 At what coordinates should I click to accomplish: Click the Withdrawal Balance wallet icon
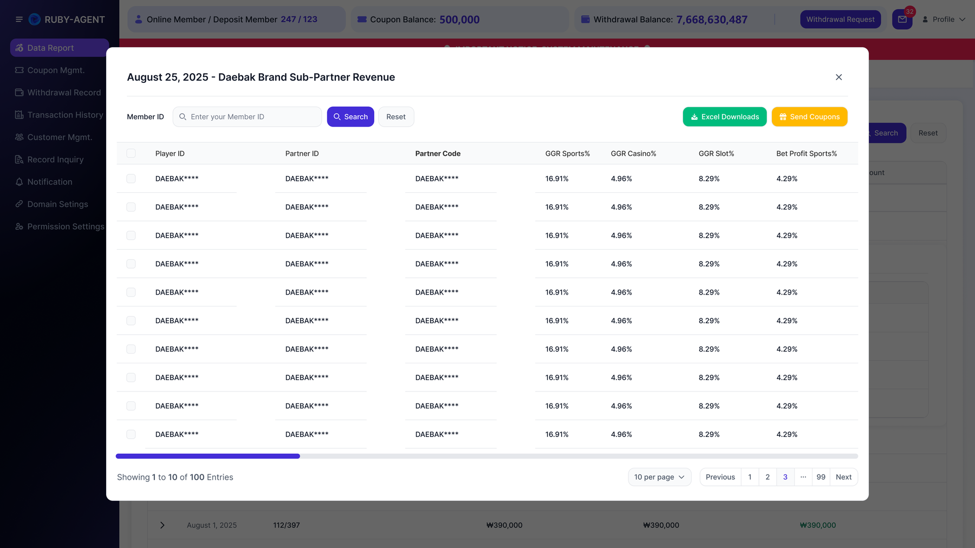point(586,19)
